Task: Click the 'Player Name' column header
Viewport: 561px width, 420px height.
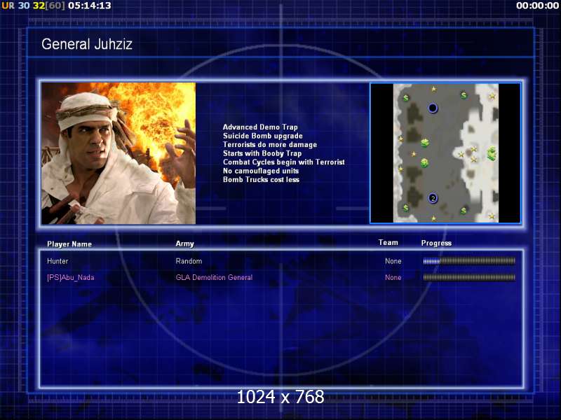Action: 69,244
